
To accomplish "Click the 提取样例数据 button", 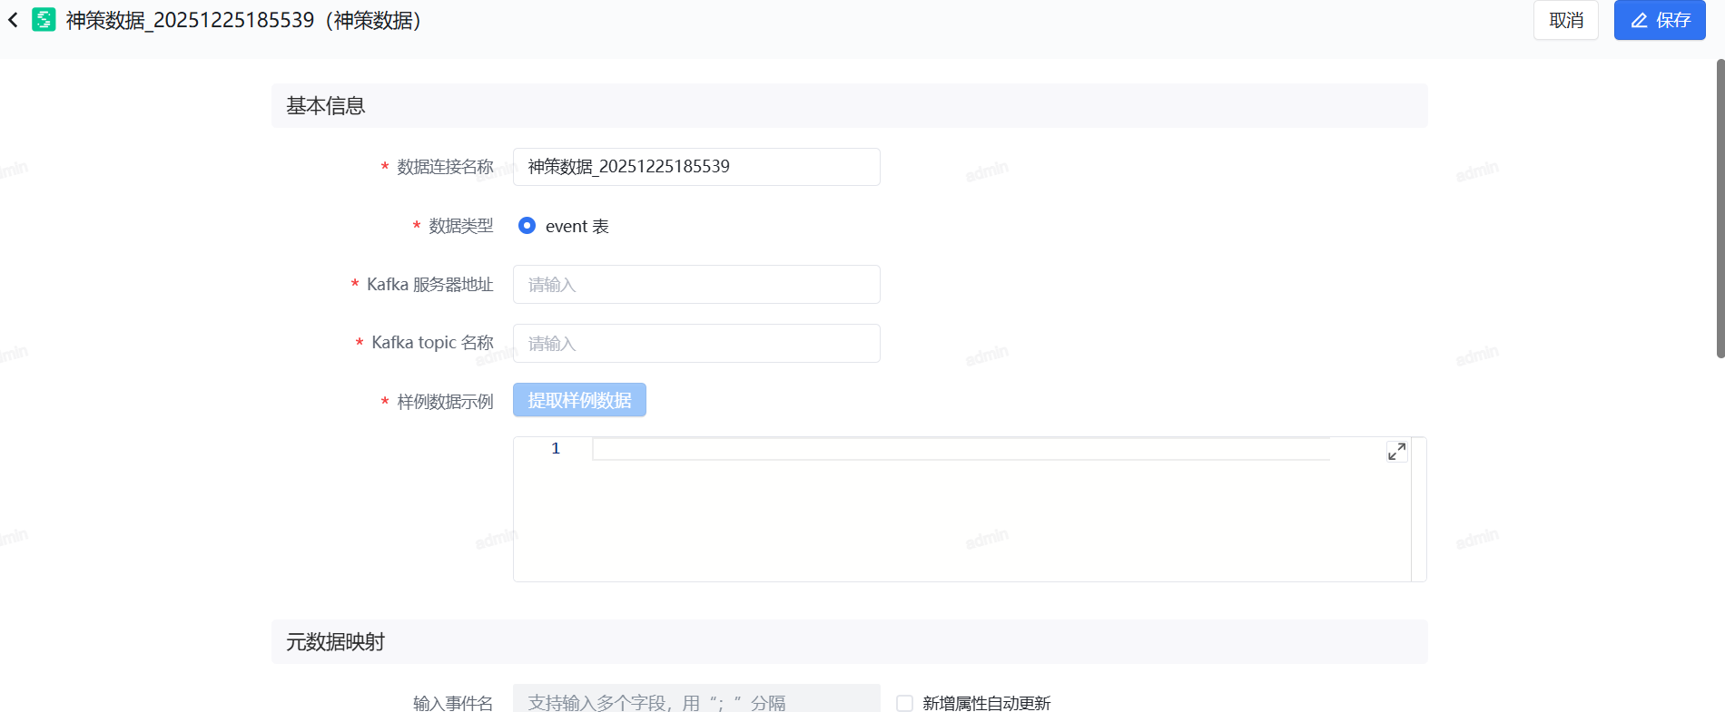I will point(579,400).
